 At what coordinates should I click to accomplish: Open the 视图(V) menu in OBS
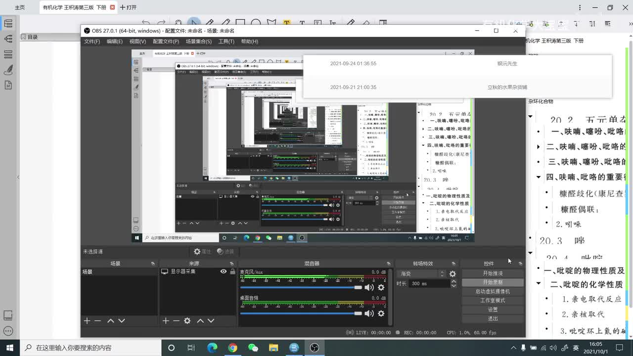tap(137, 42)
